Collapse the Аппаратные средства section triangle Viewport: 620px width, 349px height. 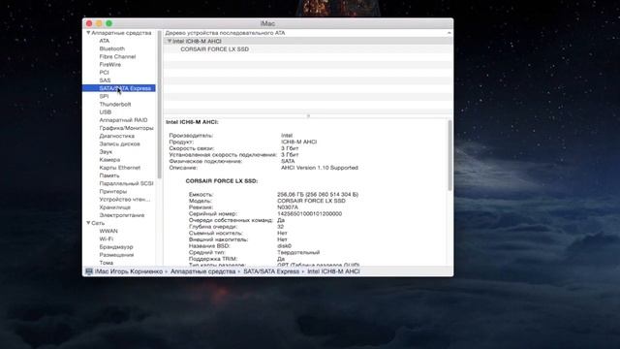[x=88, y=33]
